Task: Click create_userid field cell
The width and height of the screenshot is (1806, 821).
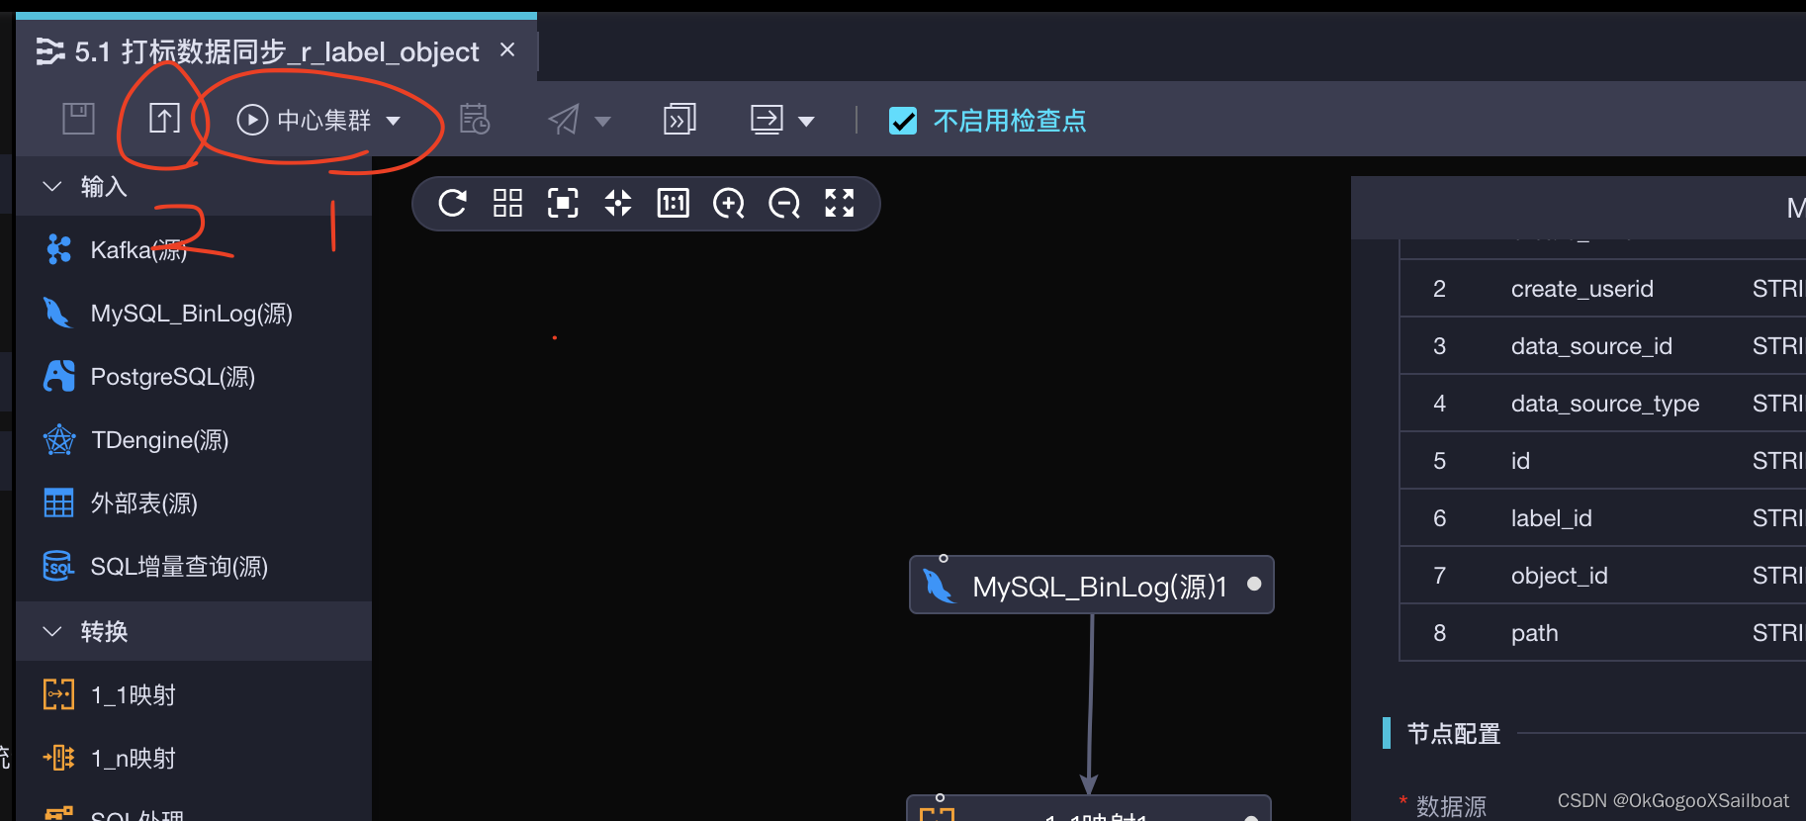Action: (x=1581, y=289)
